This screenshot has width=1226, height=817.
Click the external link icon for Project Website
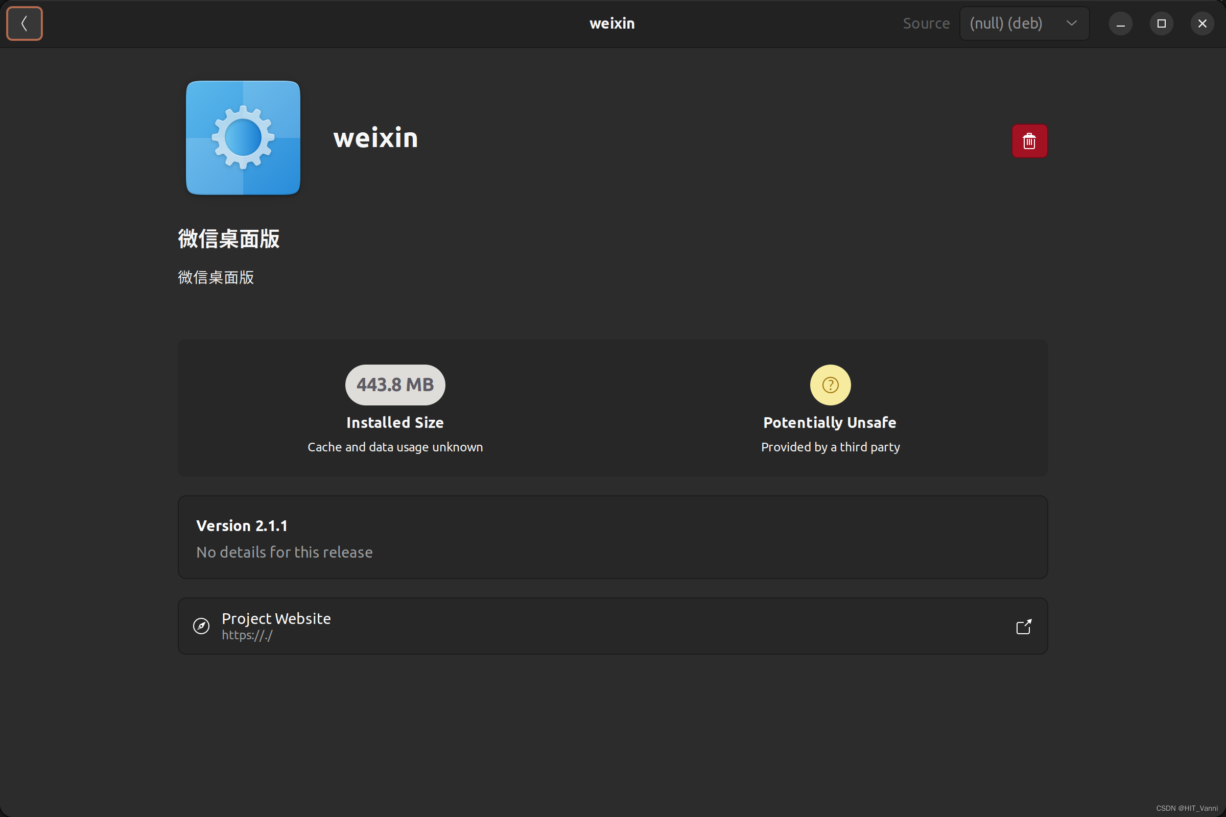[1024, 627]
